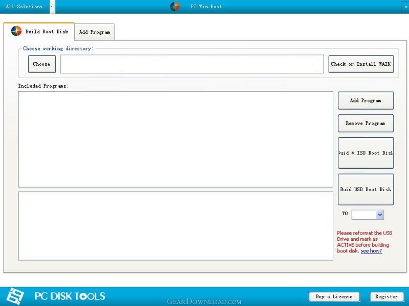Click the Choose directory button
The image size is (409, 306).
42,64
